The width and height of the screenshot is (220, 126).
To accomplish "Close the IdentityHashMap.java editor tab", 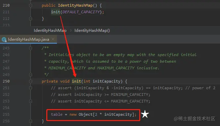I will [53, 39].
